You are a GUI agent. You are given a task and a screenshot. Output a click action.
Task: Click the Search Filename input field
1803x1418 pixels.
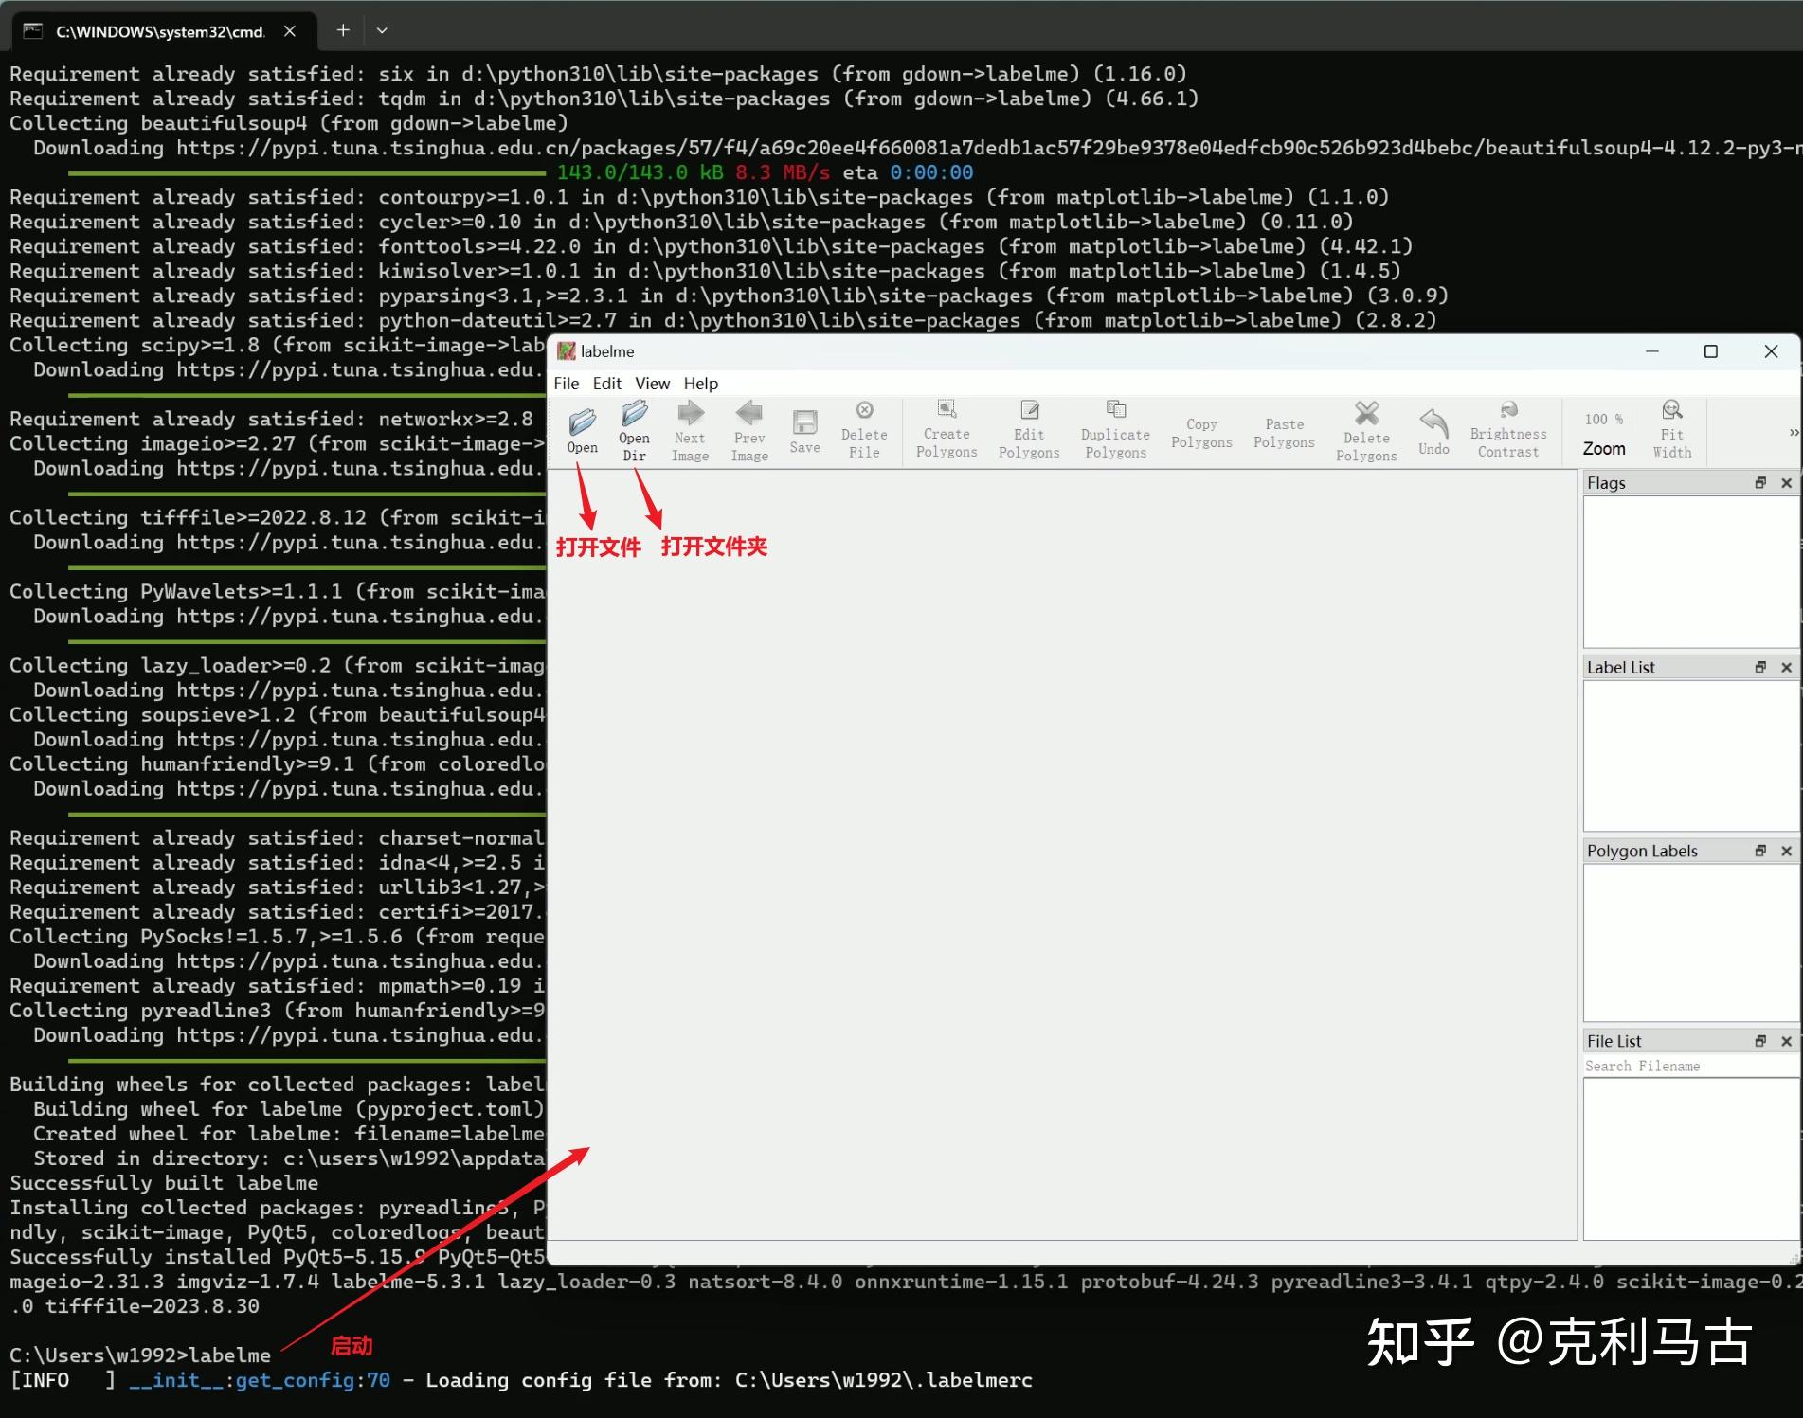(x=1691, y=1067)
